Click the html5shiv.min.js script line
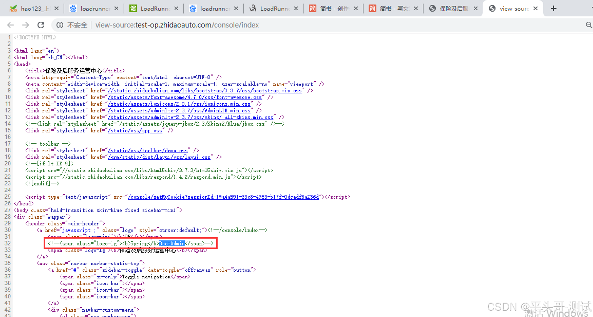The width and height of the screenshot is (593, 317). pos(149,171)
